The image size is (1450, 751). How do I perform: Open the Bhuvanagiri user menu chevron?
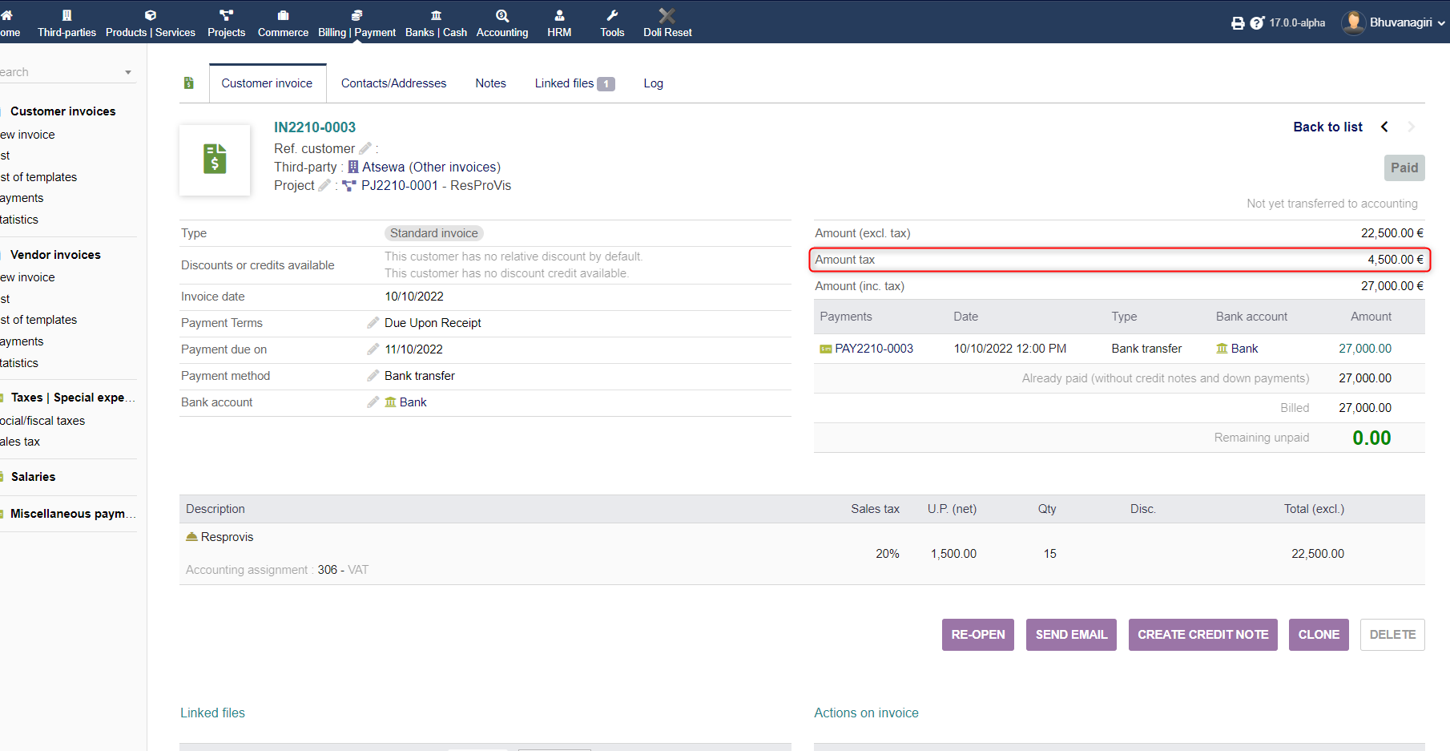click(1440, 22)
